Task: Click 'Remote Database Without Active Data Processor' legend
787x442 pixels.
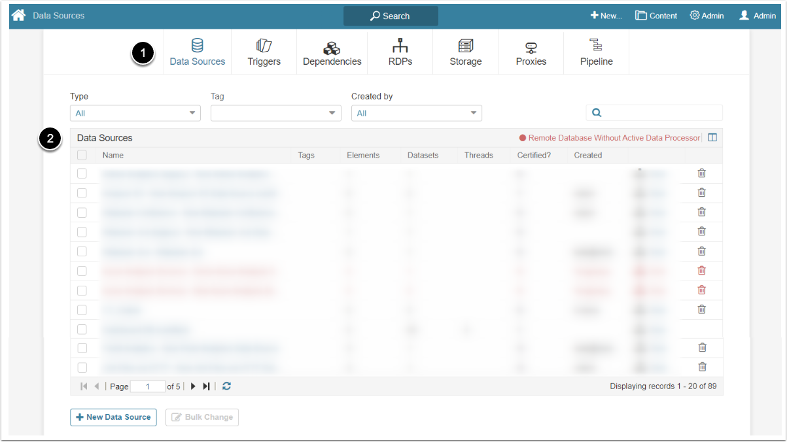Action: tap(610, 138)
